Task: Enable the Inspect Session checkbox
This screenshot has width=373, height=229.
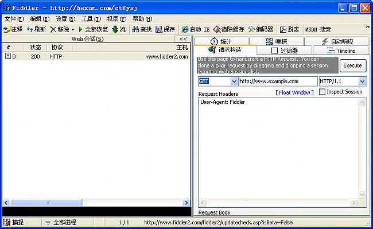Action: pos(322,92)
